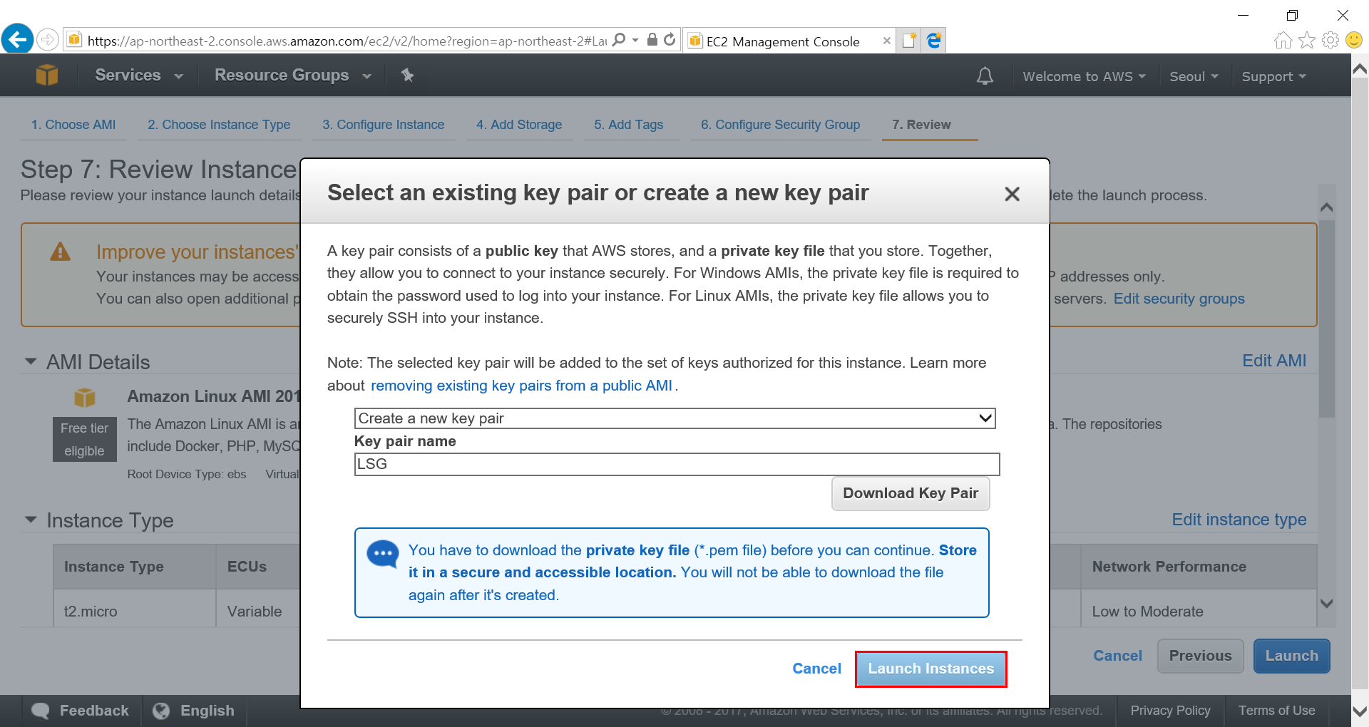
Task: Close the EC2 Management Console tab
Action: (886, 41)
